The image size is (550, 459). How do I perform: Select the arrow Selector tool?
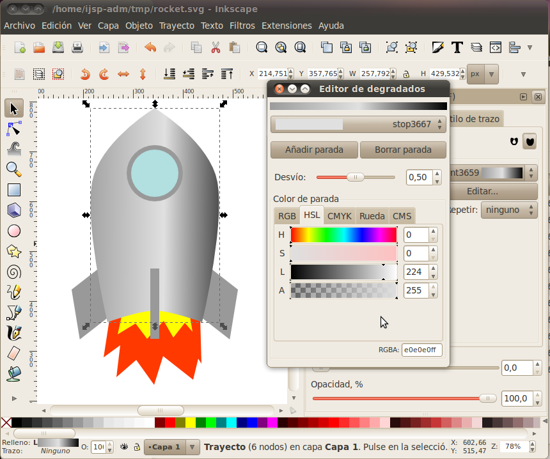tap(14, 108)
